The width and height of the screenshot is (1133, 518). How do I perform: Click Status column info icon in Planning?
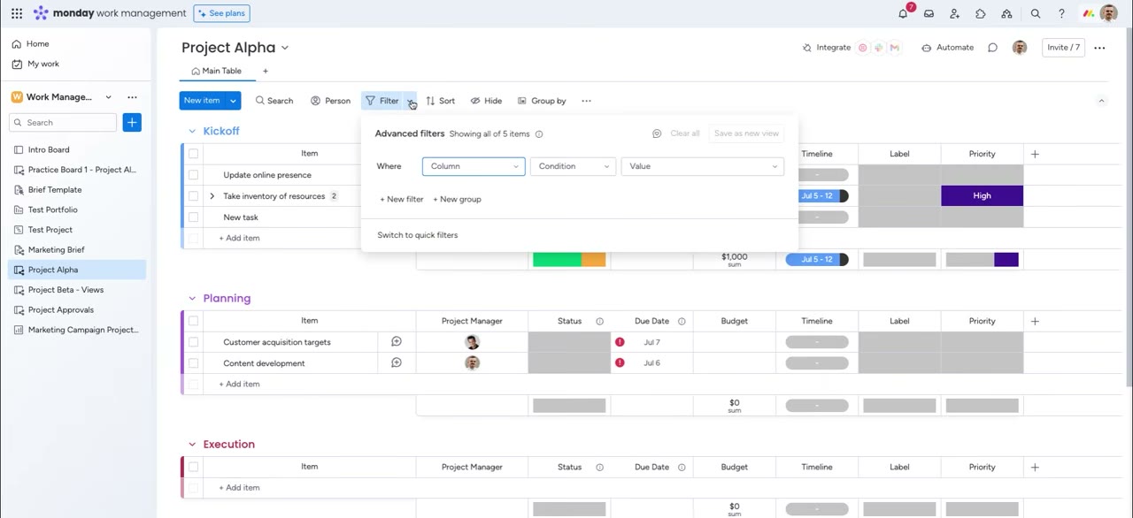599,321
